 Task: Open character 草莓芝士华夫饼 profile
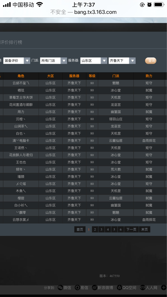pyautogui.click(x=21, y=97)
